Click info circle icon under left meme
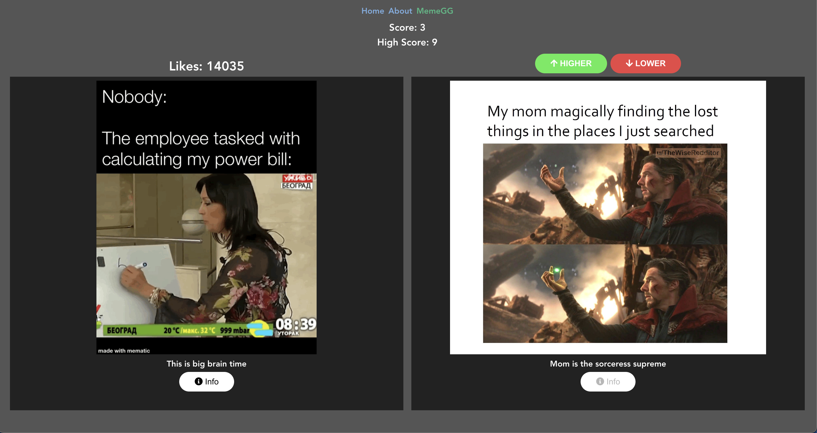817x433 pixels. 199,381
